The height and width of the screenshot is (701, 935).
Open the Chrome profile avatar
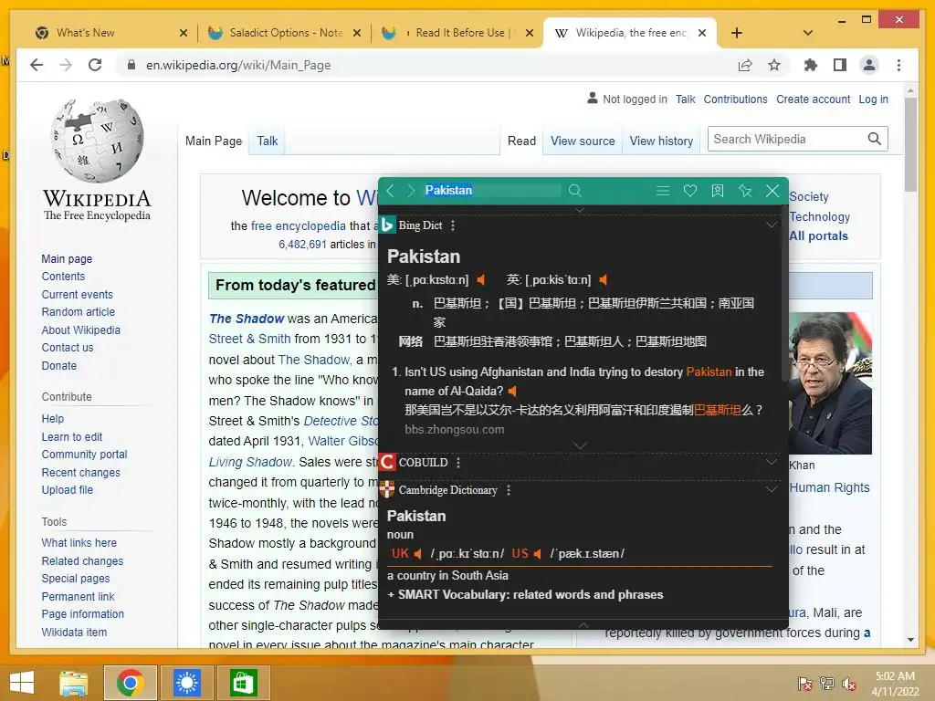pyautogui.click(x=869, y=65)
